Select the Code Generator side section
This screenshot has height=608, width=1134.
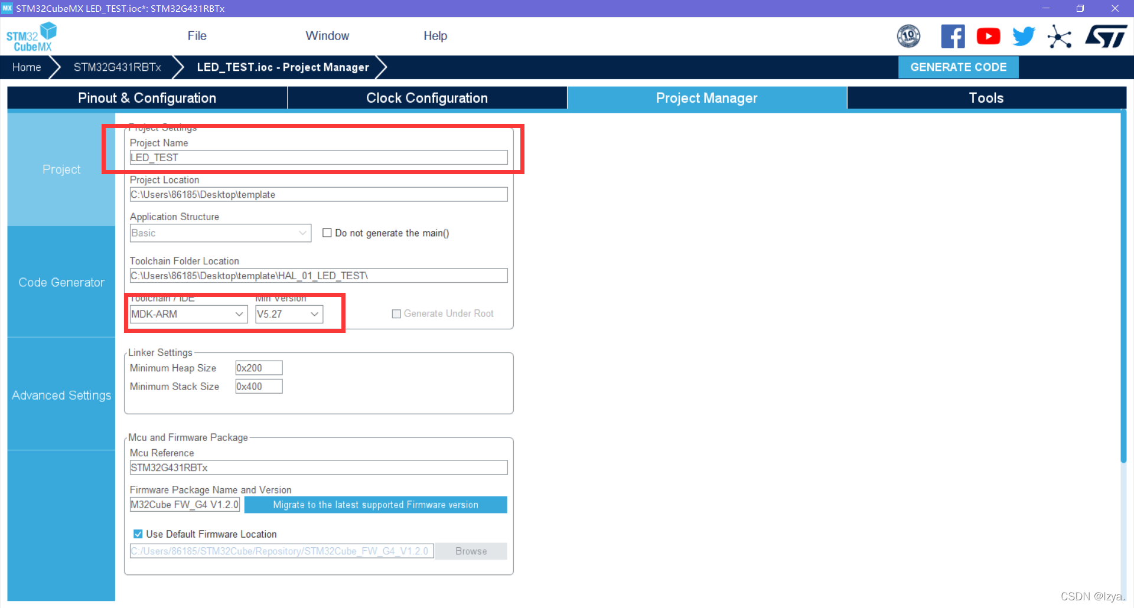[61, 282]
